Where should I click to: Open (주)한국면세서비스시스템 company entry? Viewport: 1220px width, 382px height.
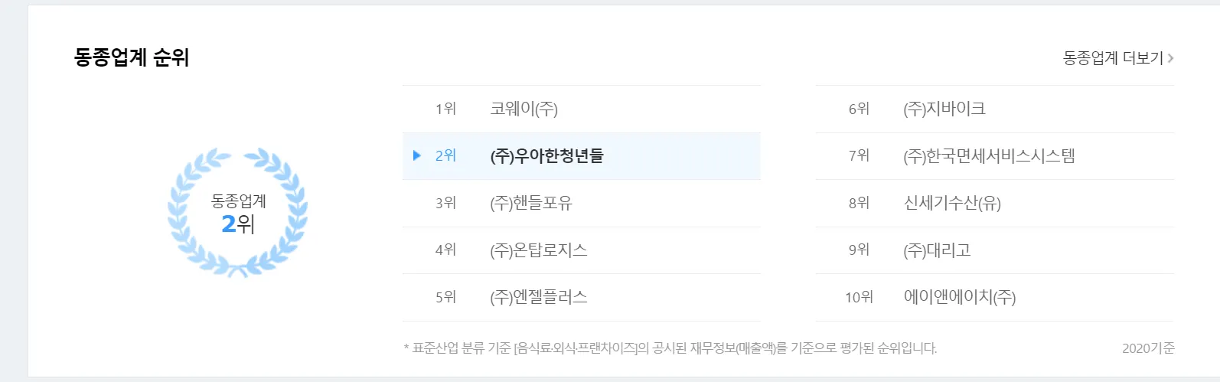point(989,156)
